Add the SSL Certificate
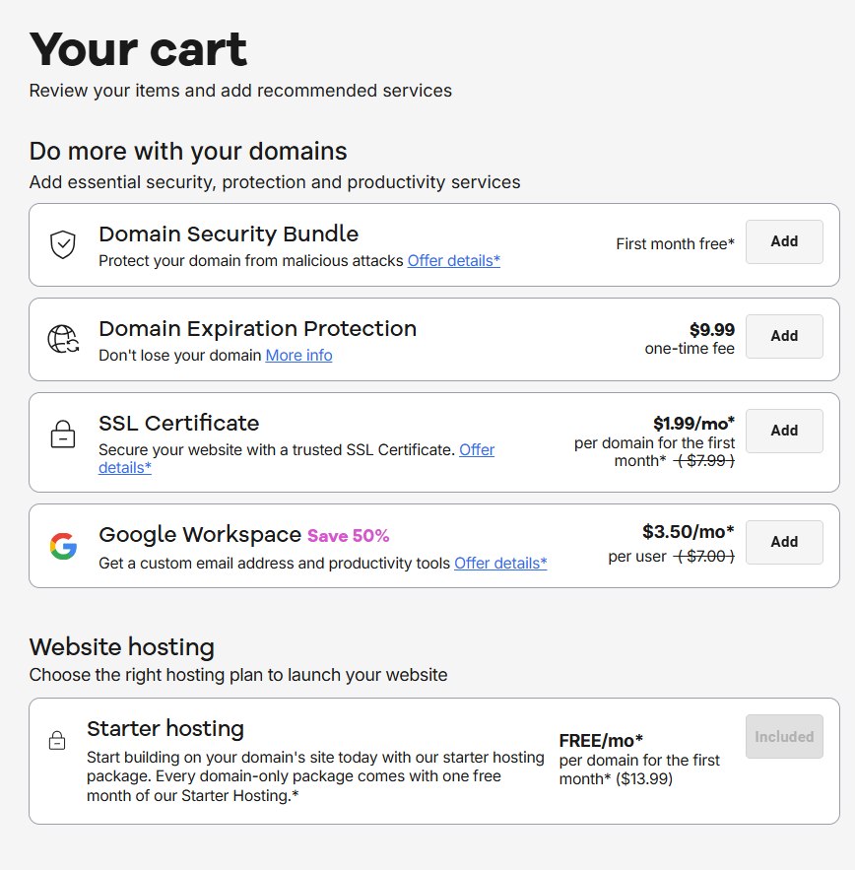Viewport: 855px width, 870px height. pyautogui.click(x=784, y=431)
